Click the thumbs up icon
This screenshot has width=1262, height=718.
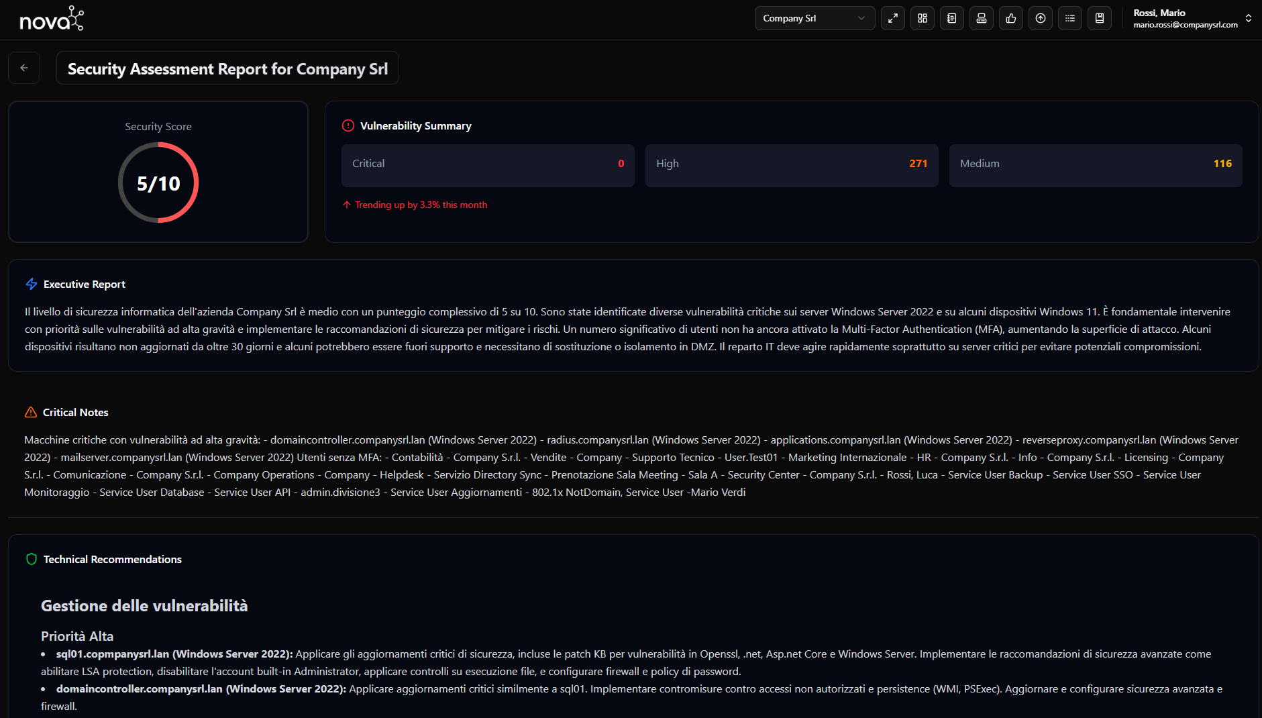click(x=1010, y=19)
